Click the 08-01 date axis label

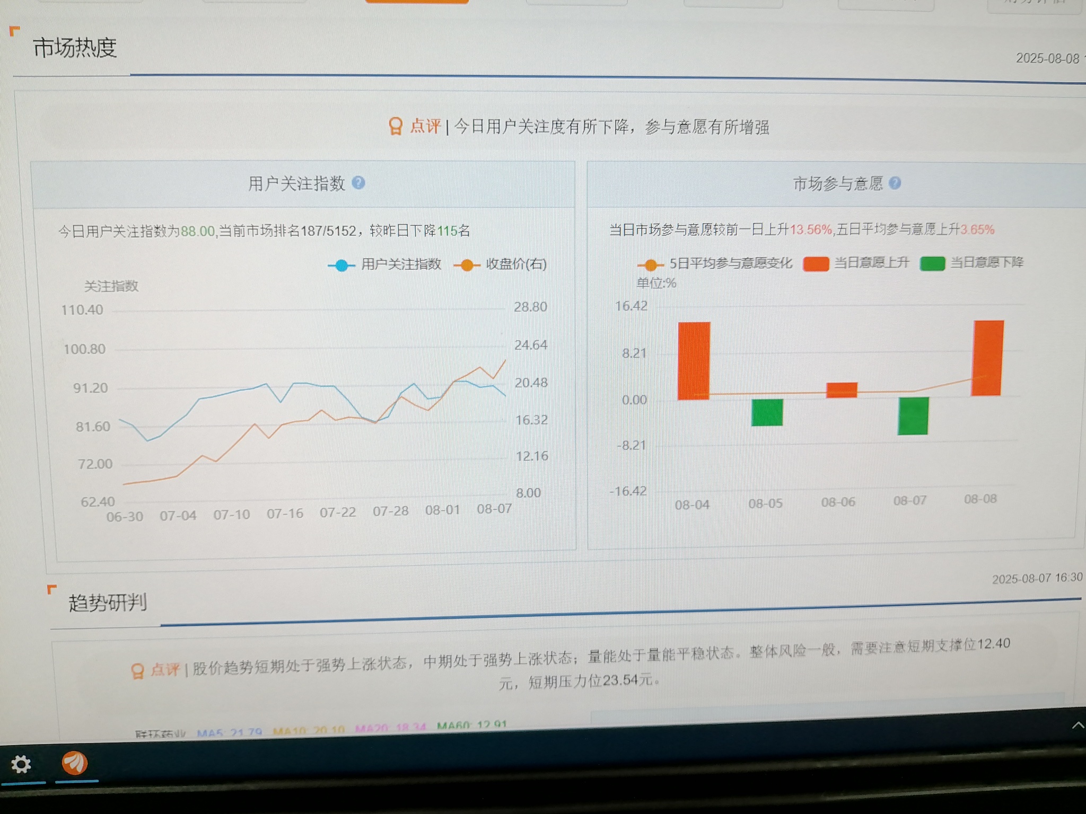coord(442,510)
